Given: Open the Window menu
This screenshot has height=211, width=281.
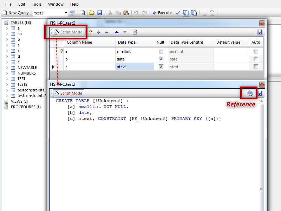Looking at the screenshot, I should (x=56, y=4).
